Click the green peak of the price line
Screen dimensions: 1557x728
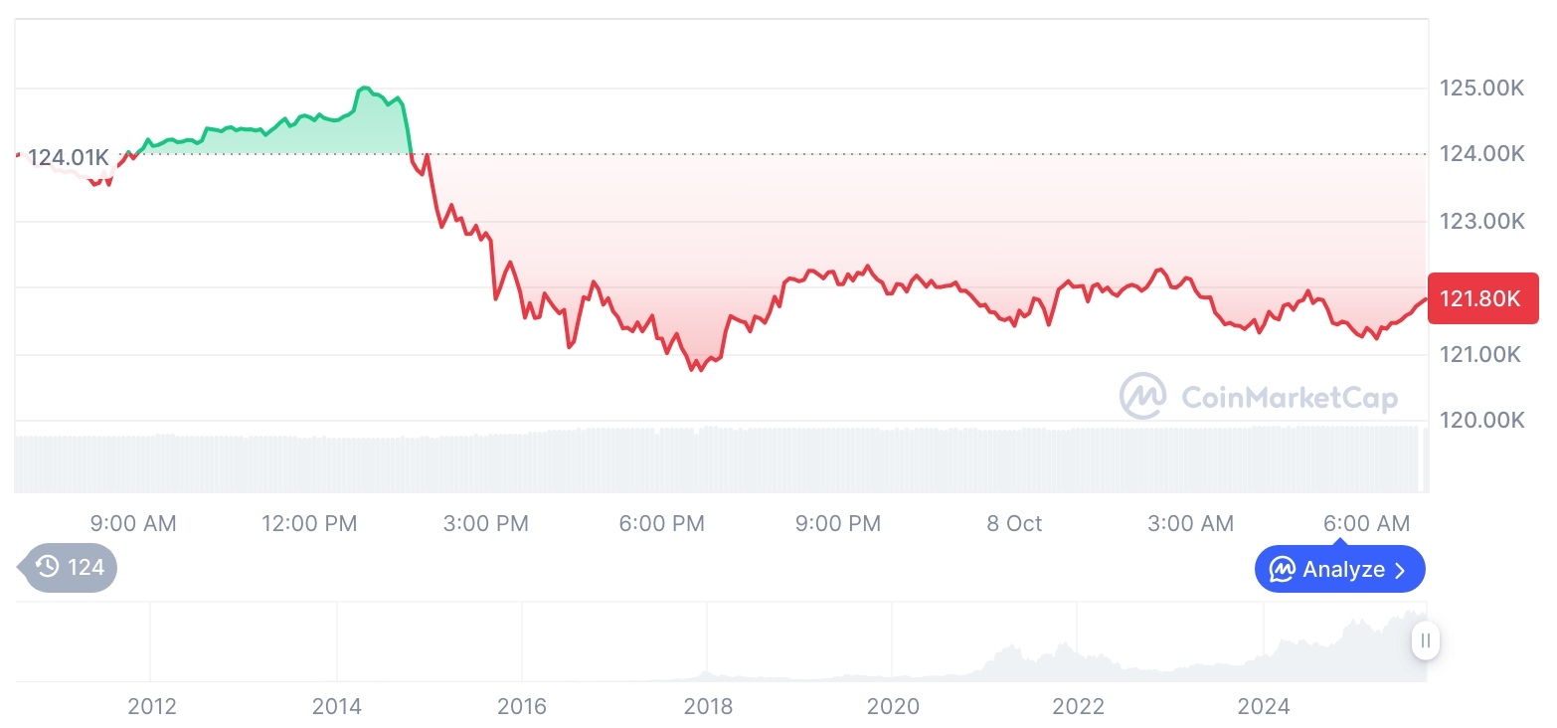(363, 89)
